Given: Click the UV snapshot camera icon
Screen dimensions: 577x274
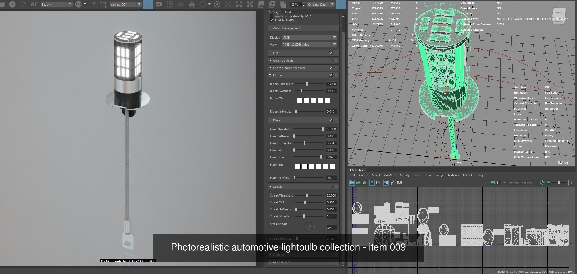Looking at the screenshot, I should pos(399,183).
